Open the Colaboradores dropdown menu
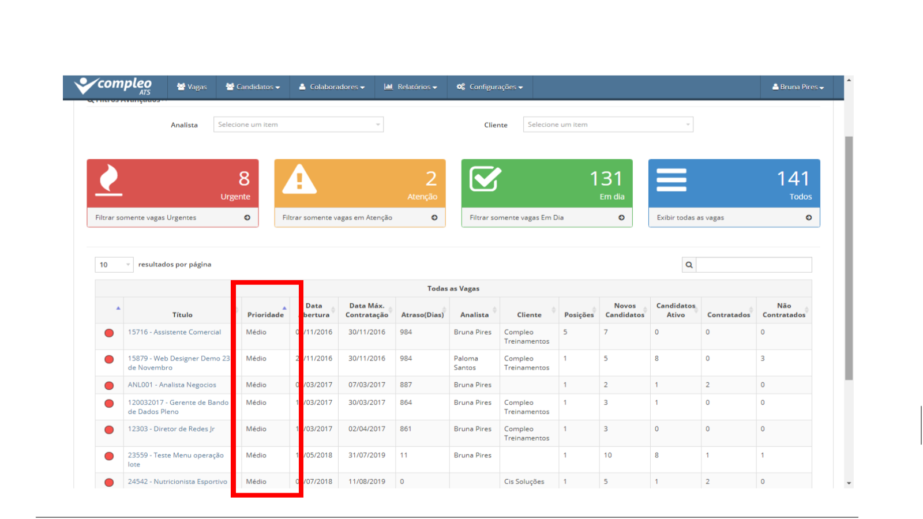Image resolution: width=923 pixels, height=519 pixels. coord(332,87)
